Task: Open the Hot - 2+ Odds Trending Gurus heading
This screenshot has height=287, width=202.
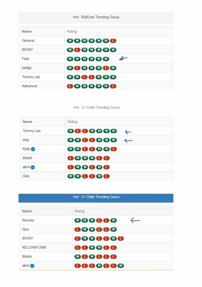Action: [x=96, y=107]
